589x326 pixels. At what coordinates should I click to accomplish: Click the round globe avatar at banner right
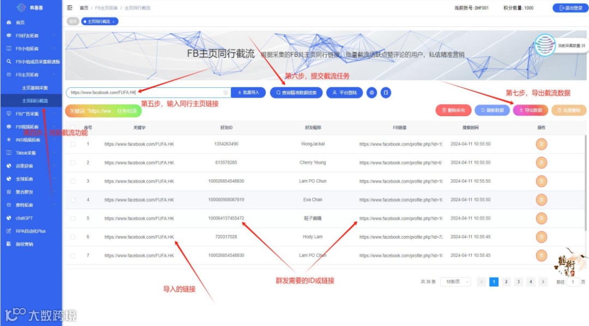[545, 45]
